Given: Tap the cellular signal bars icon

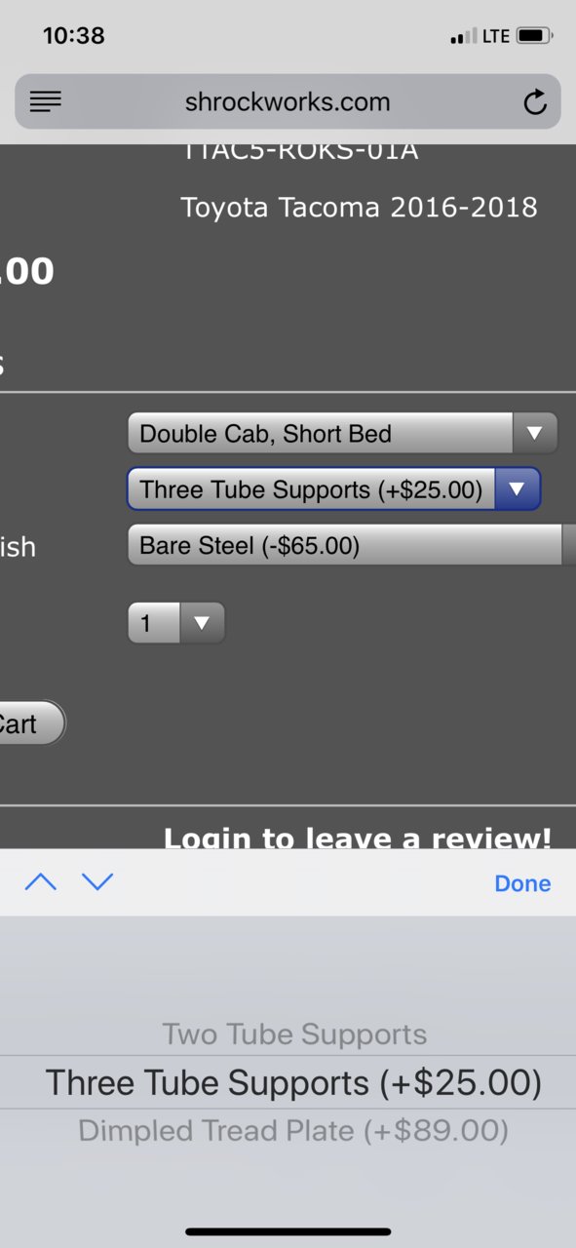Looking at the screenshot, I should click(x=463, y=37).
